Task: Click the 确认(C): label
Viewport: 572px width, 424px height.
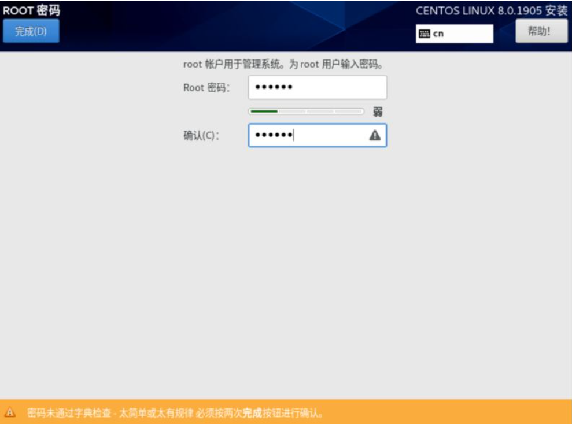Action: [x=201, y=136]
